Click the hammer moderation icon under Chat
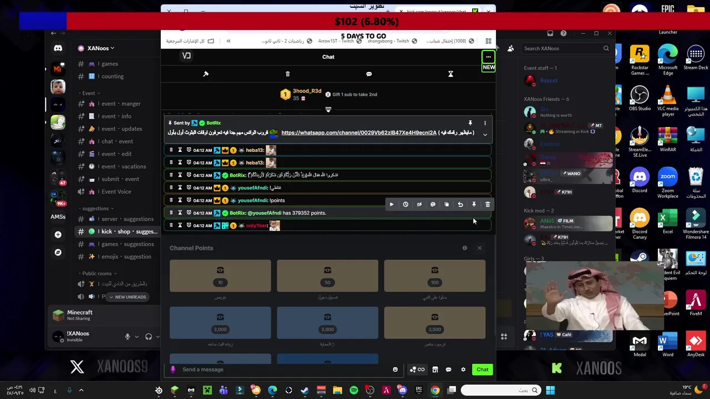This screenshot has width=710, height=399. pos(206,74)
